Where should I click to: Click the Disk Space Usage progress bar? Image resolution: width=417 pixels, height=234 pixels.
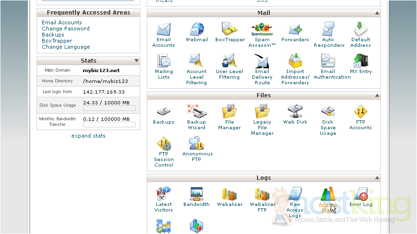click(109, 108)
